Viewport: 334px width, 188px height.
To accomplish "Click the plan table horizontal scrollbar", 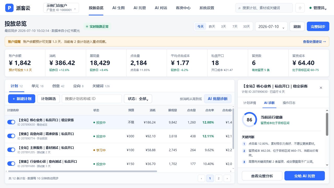I will pos(82,171).
